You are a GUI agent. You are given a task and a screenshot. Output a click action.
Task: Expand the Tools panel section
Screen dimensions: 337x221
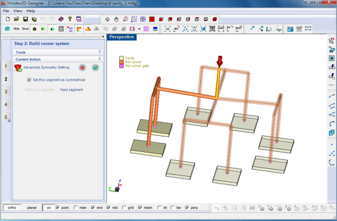point(58,52)
